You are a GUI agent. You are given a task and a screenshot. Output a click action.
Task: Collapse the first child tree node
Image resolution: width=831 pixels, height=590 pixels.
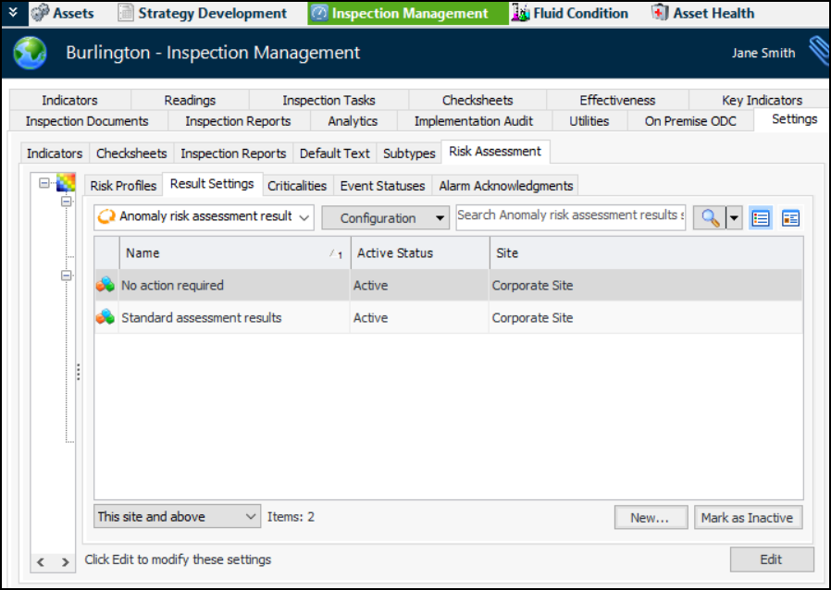67,202
